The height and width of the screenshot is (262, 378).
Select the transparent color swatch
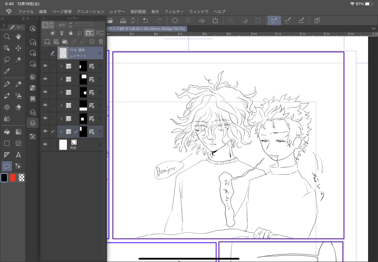21,177
